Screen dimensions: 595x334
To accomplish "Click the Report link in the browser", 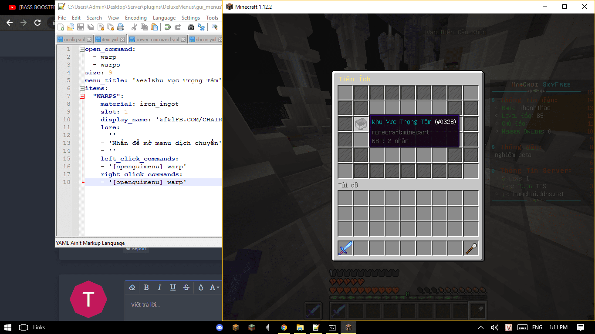I will click(x=136, y=249).
